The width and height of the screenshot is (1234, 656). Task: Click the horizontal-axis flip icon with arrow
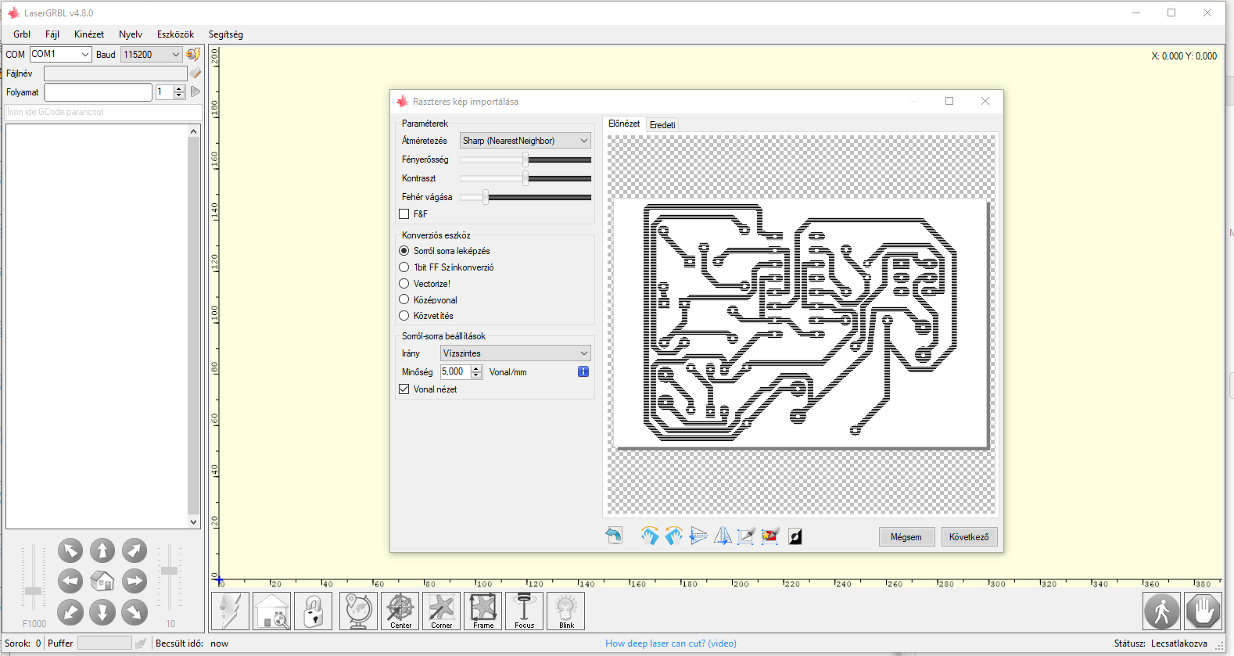(x=698, y=536)
